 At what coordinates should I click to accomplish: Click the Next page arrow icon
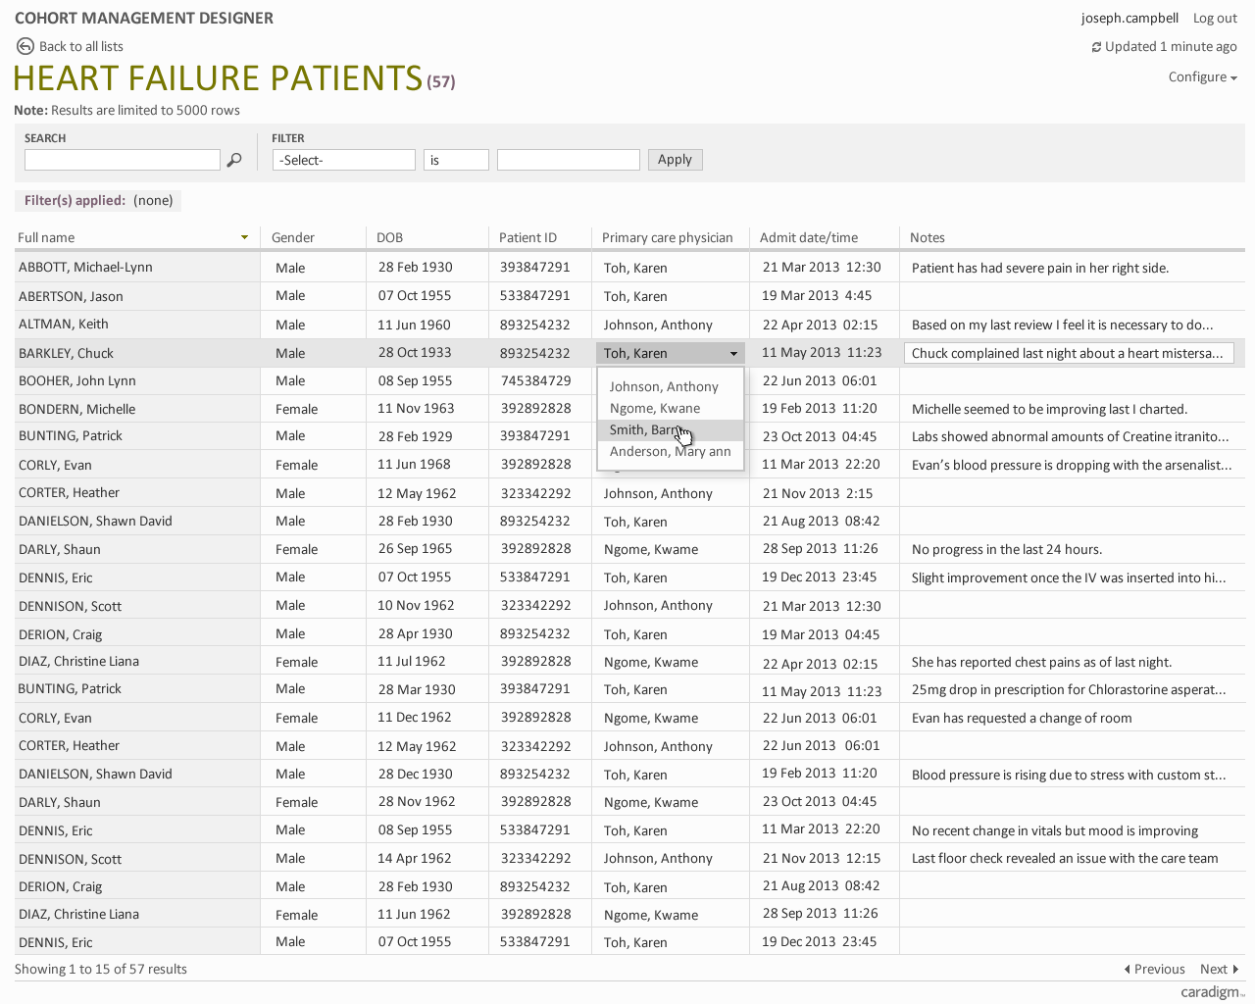[x=1235, y=970]
